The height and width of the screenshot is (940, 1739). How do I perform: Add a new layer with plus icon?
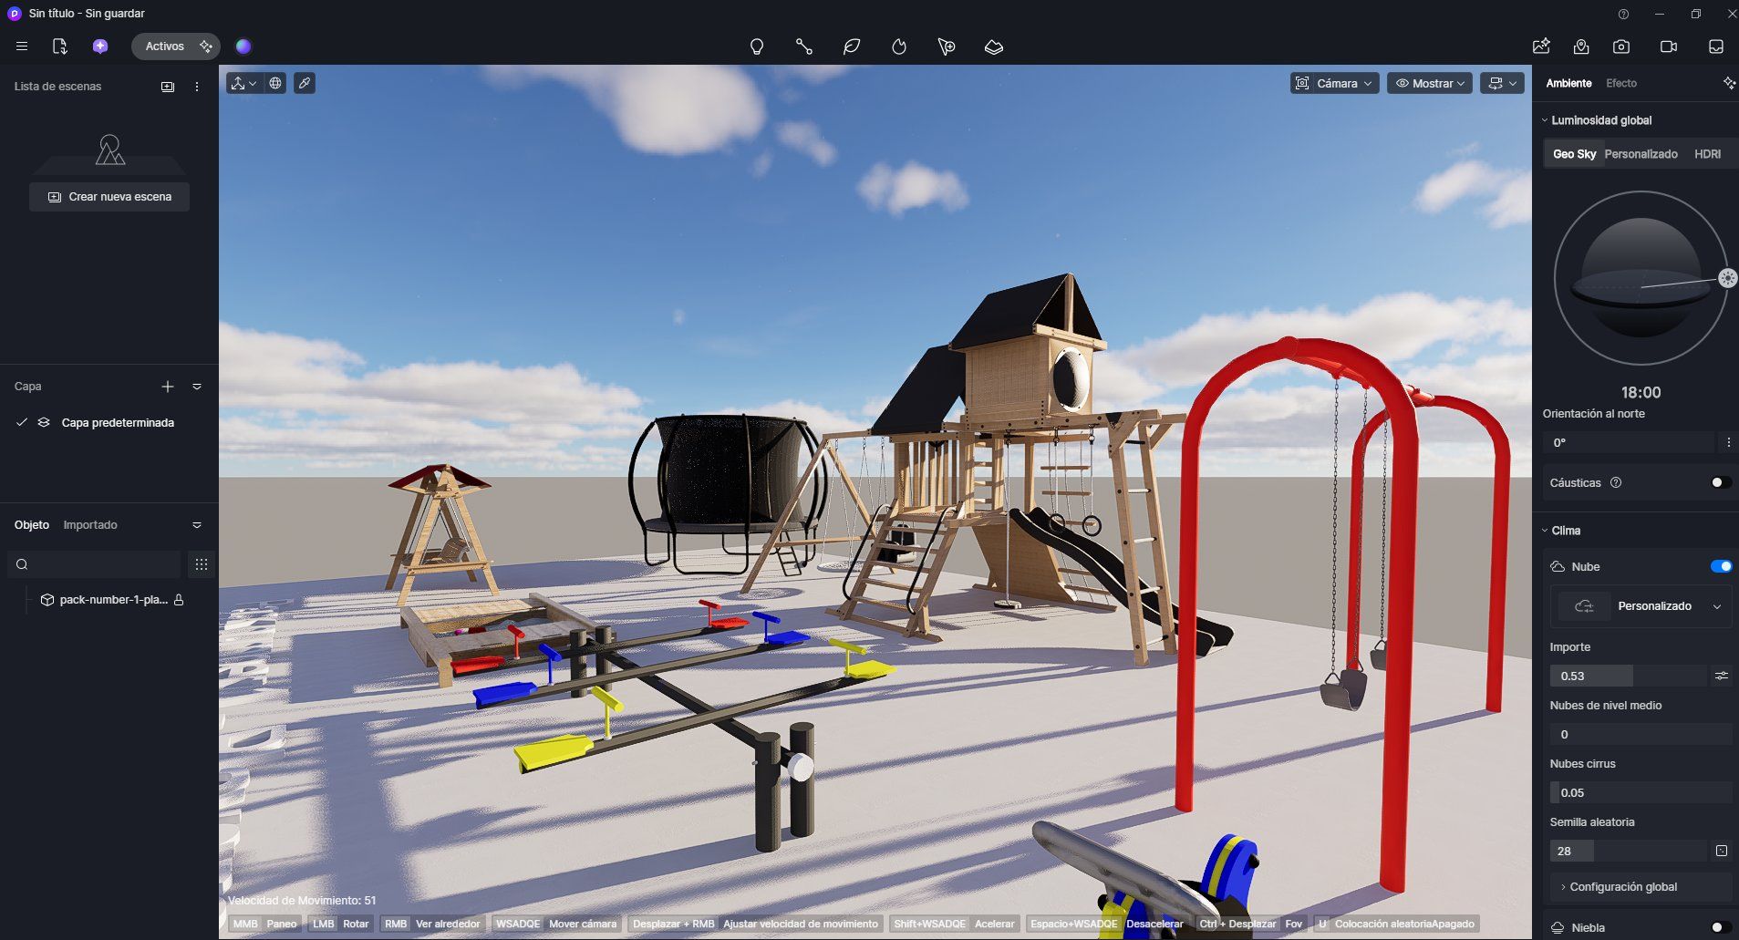tap(168, 387)
